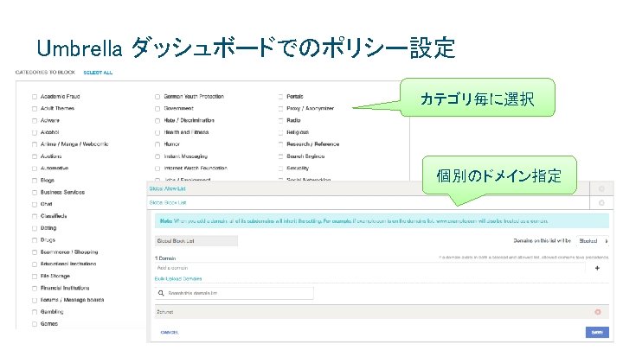Check the Games checkbox
The image size is (623, 350).
(35, 324)
